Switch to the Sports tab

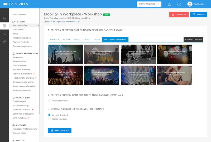click(87, 40)
